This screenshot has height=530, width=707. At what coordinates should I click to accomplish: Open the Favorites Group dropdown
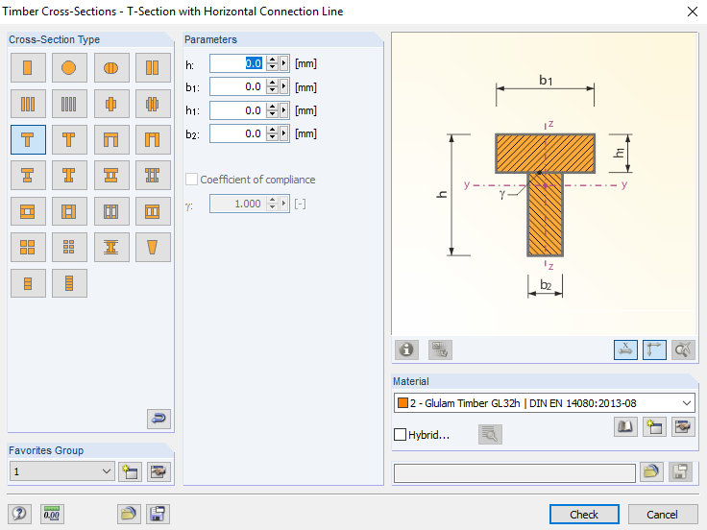coord(62,471)
